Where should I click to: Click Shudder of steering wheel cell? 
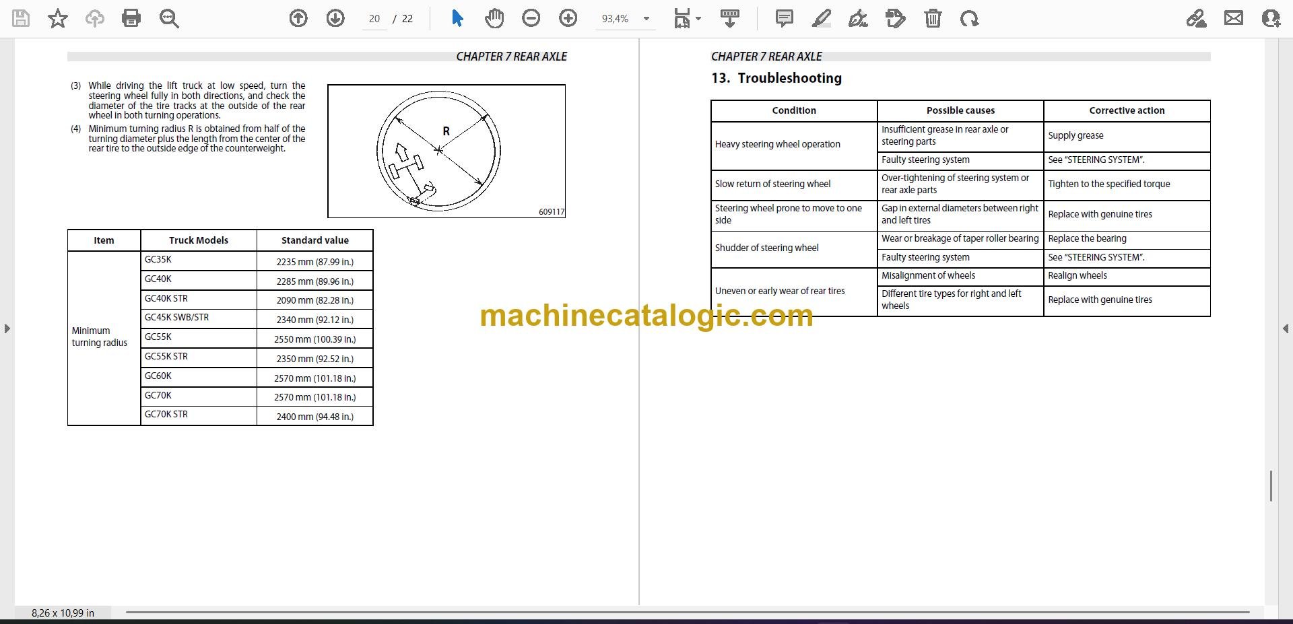pos(794,248)
